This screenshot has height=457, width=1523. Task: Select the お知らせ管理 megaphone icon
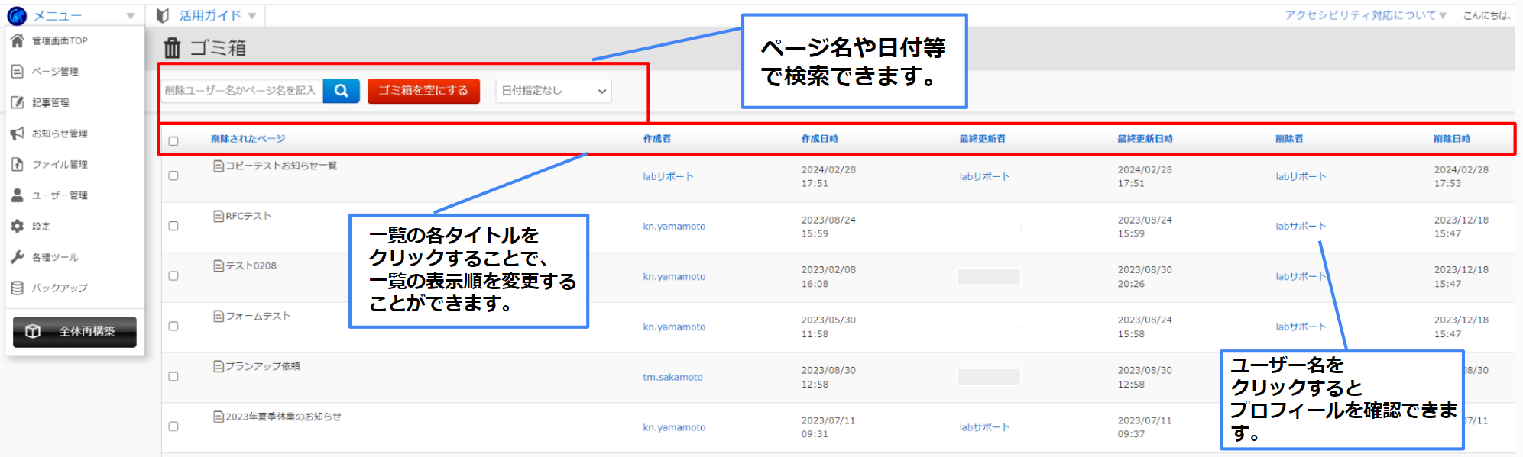17,134
